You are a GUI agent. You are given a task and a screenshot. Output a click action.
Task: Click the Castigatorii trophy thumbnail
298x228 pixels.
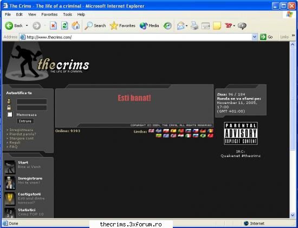pos(10,199)
